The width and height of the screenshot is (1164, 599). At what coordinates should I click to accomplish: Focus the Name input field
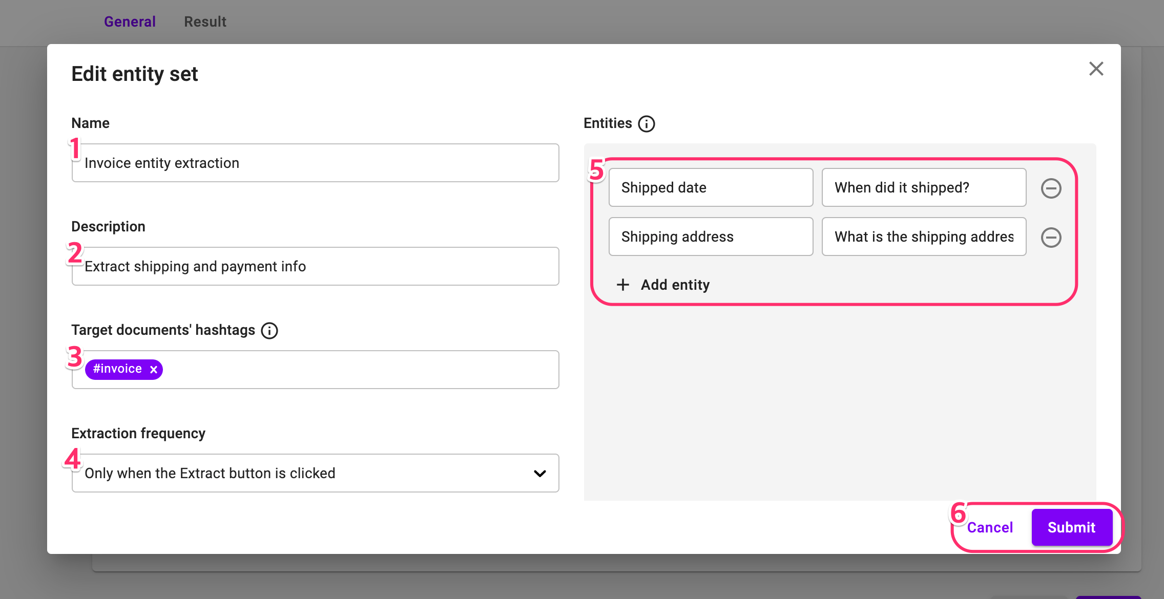tap(315, 163)
